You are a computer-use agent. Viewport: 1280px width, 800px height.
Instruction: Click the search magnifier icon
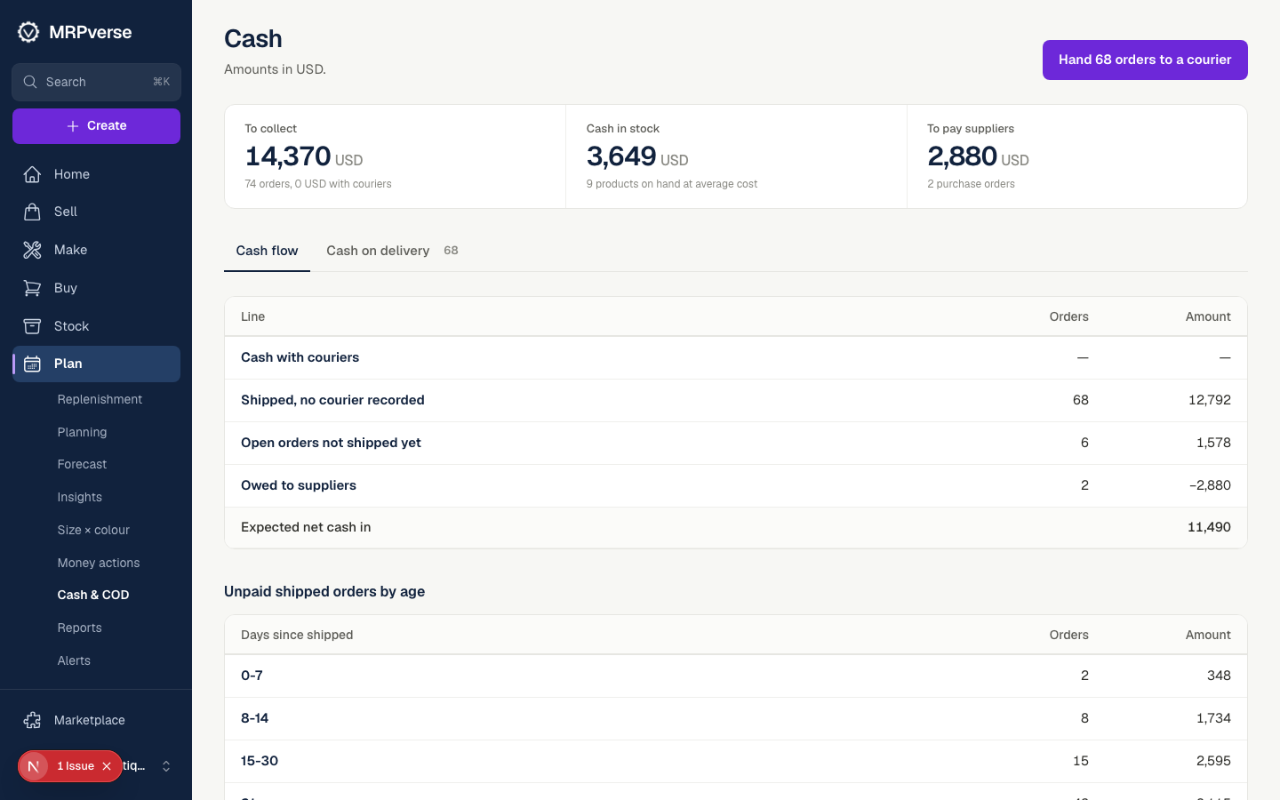[x=30, y=82]
